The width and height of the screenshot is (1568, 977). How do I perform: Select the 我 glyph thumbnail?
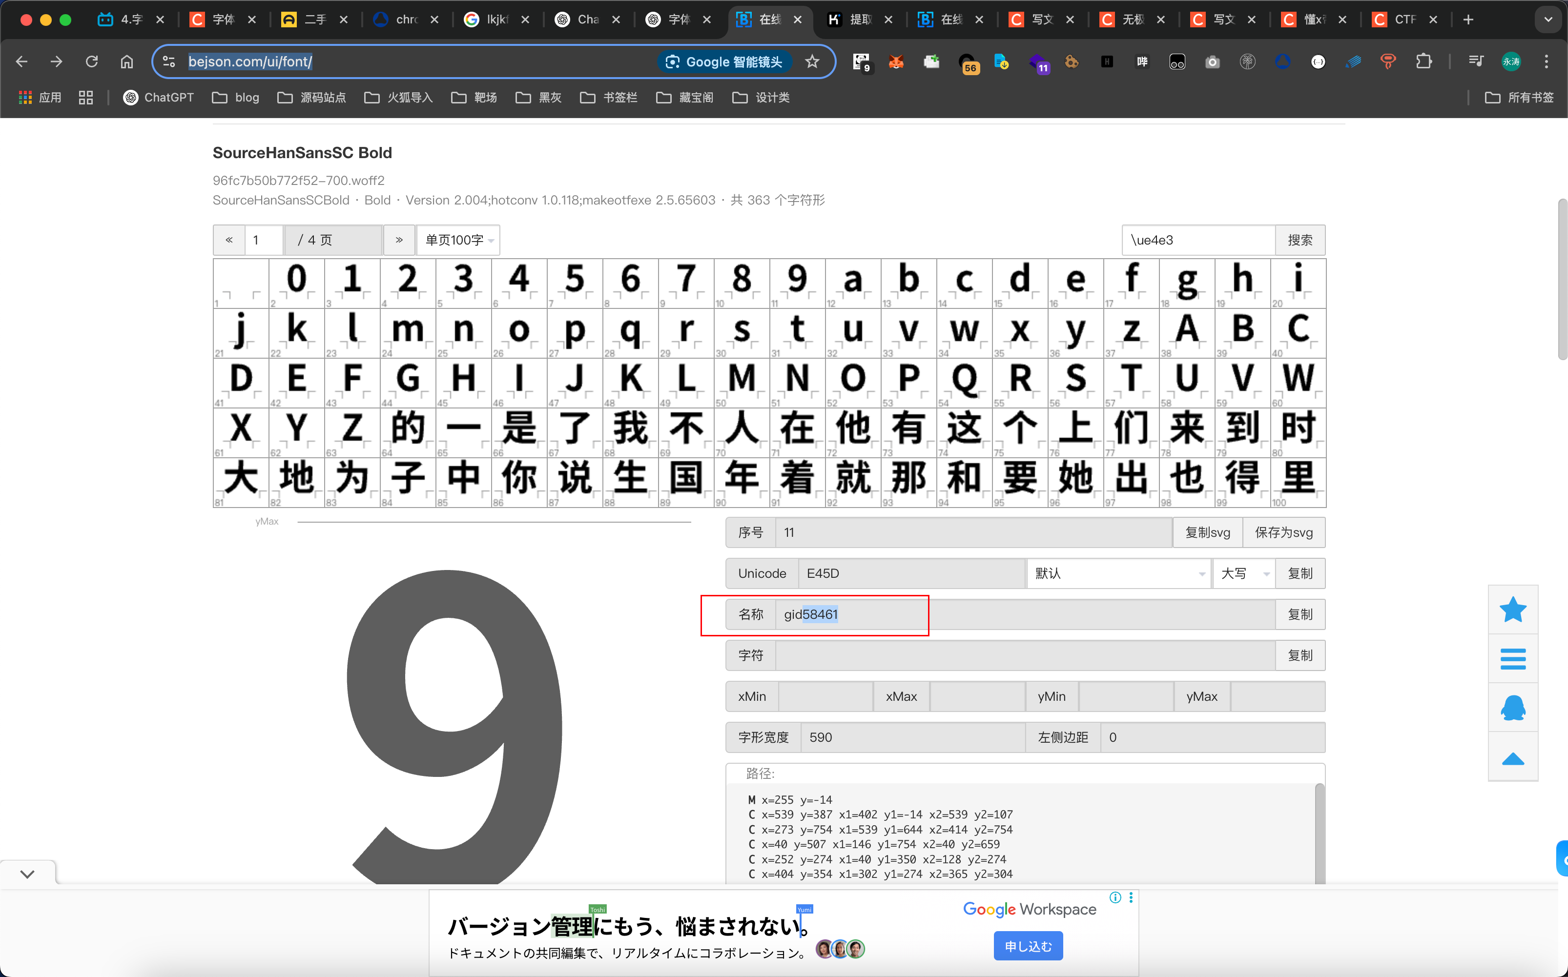tap(630, 429)
